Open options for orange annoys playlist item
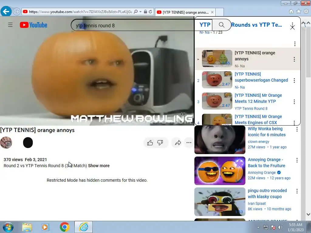Viewport: 311px width, 233px height. (294, 59)
